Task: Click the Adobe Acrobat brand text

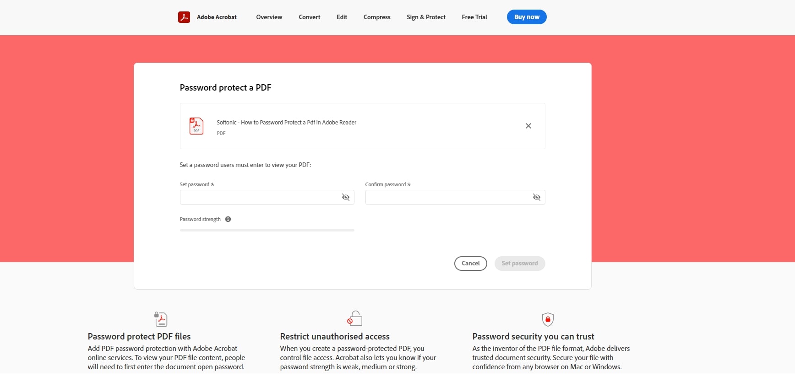Action: tap(217, 17)
